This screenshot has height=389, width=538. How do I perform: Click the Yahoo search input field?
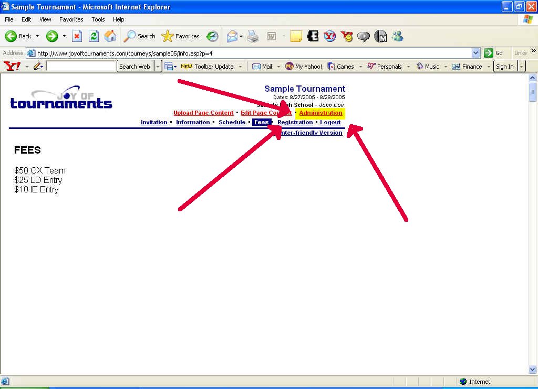[x=81, y=67]
